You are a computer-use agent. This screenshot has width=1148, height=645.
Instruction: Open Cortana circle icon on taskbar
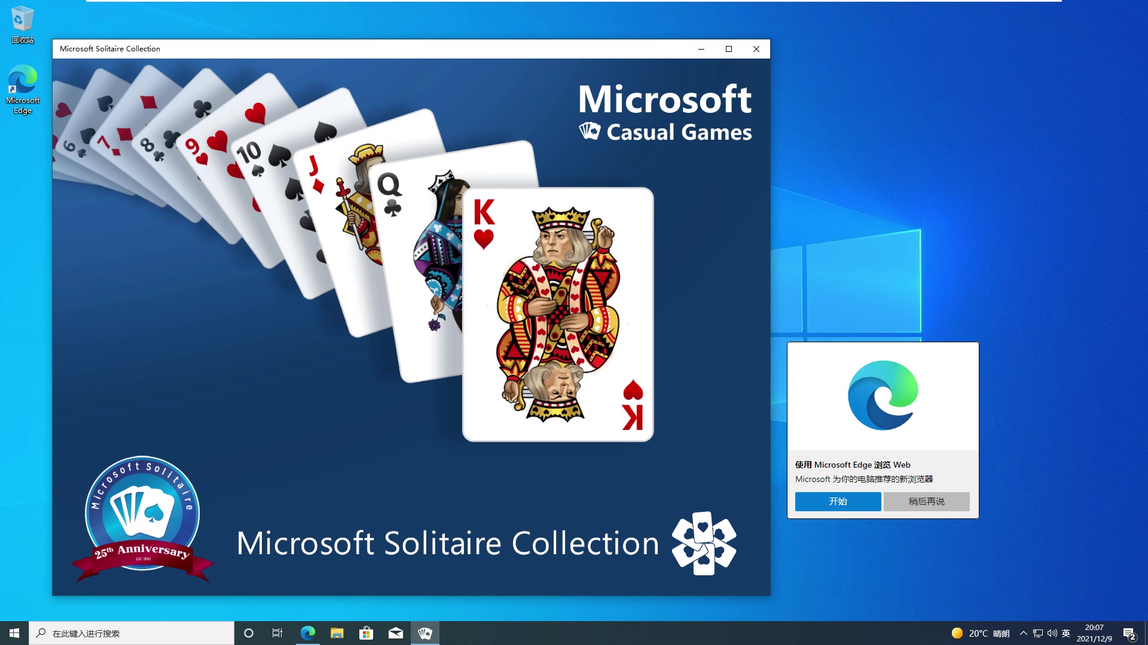coord(249,633)
